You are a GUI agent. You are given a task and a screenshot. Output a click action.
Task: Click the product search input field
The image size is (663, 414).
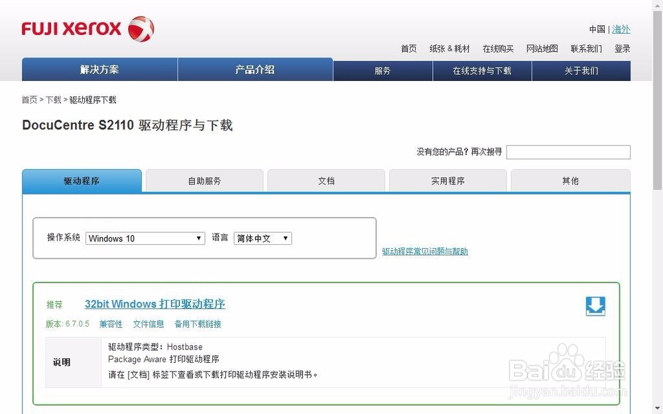568,152
